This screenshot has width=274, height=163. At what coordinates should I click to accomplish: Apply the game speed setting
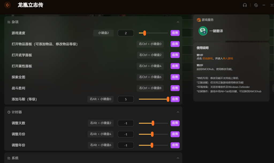tap(175, 33)
